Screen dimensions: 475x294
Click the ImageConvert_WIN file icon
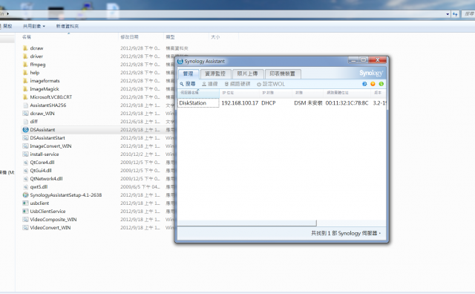pyautogui.click(x=25, y=146)
